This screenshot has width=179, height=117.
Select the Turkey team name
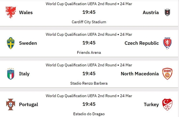pos(151,104)
